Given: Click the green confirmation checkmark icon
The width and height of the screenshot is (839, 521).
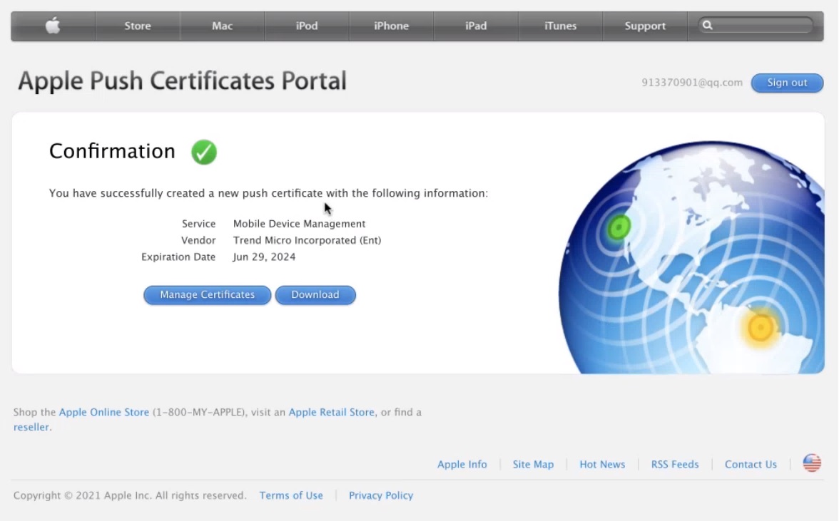Looking at the screenshot, I should pyautogui.click(x=203, y=151).
